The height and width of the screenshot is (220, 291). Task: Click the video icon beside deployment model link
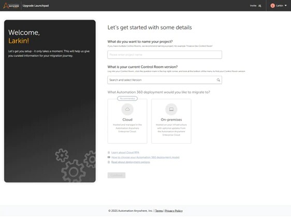click(x=109, y=157)
